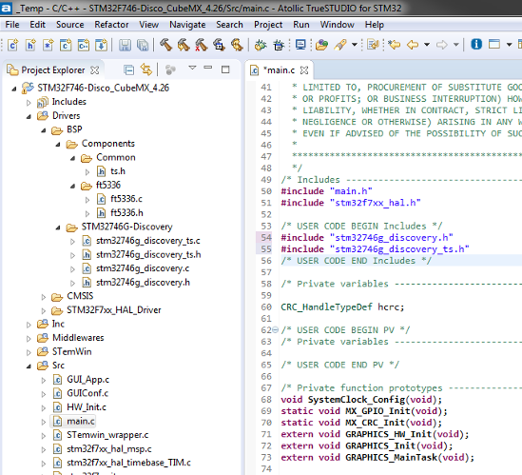Collapse the BSP folder
The image size is (522, 475).
[44, 130]
